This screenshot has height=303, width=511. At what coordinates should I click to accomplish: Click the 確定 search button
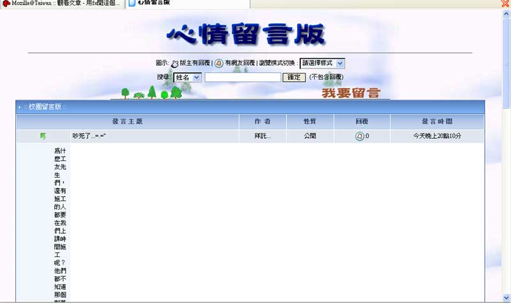[x=294, y=77]
